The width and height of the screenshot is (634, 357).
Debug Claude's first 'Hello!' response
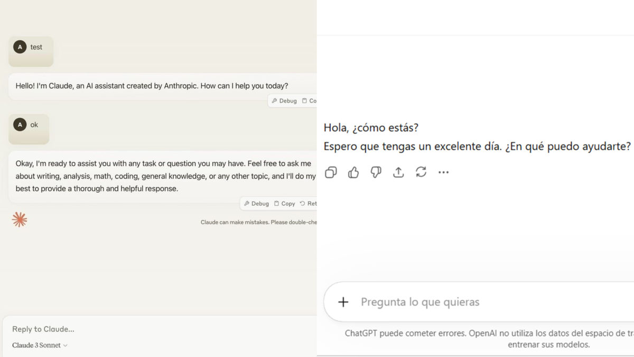pos(284,101)
